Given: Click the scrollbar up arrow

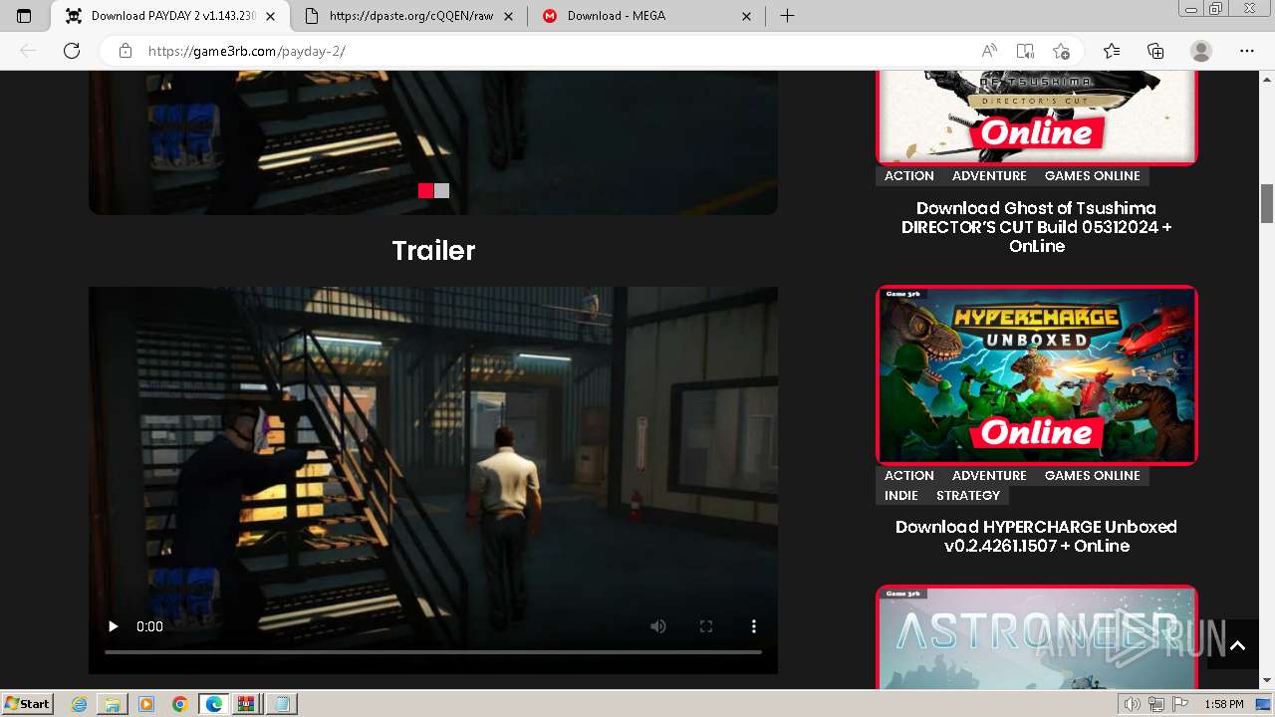Looking at the screenshot, I should [x=1267, y=79].
